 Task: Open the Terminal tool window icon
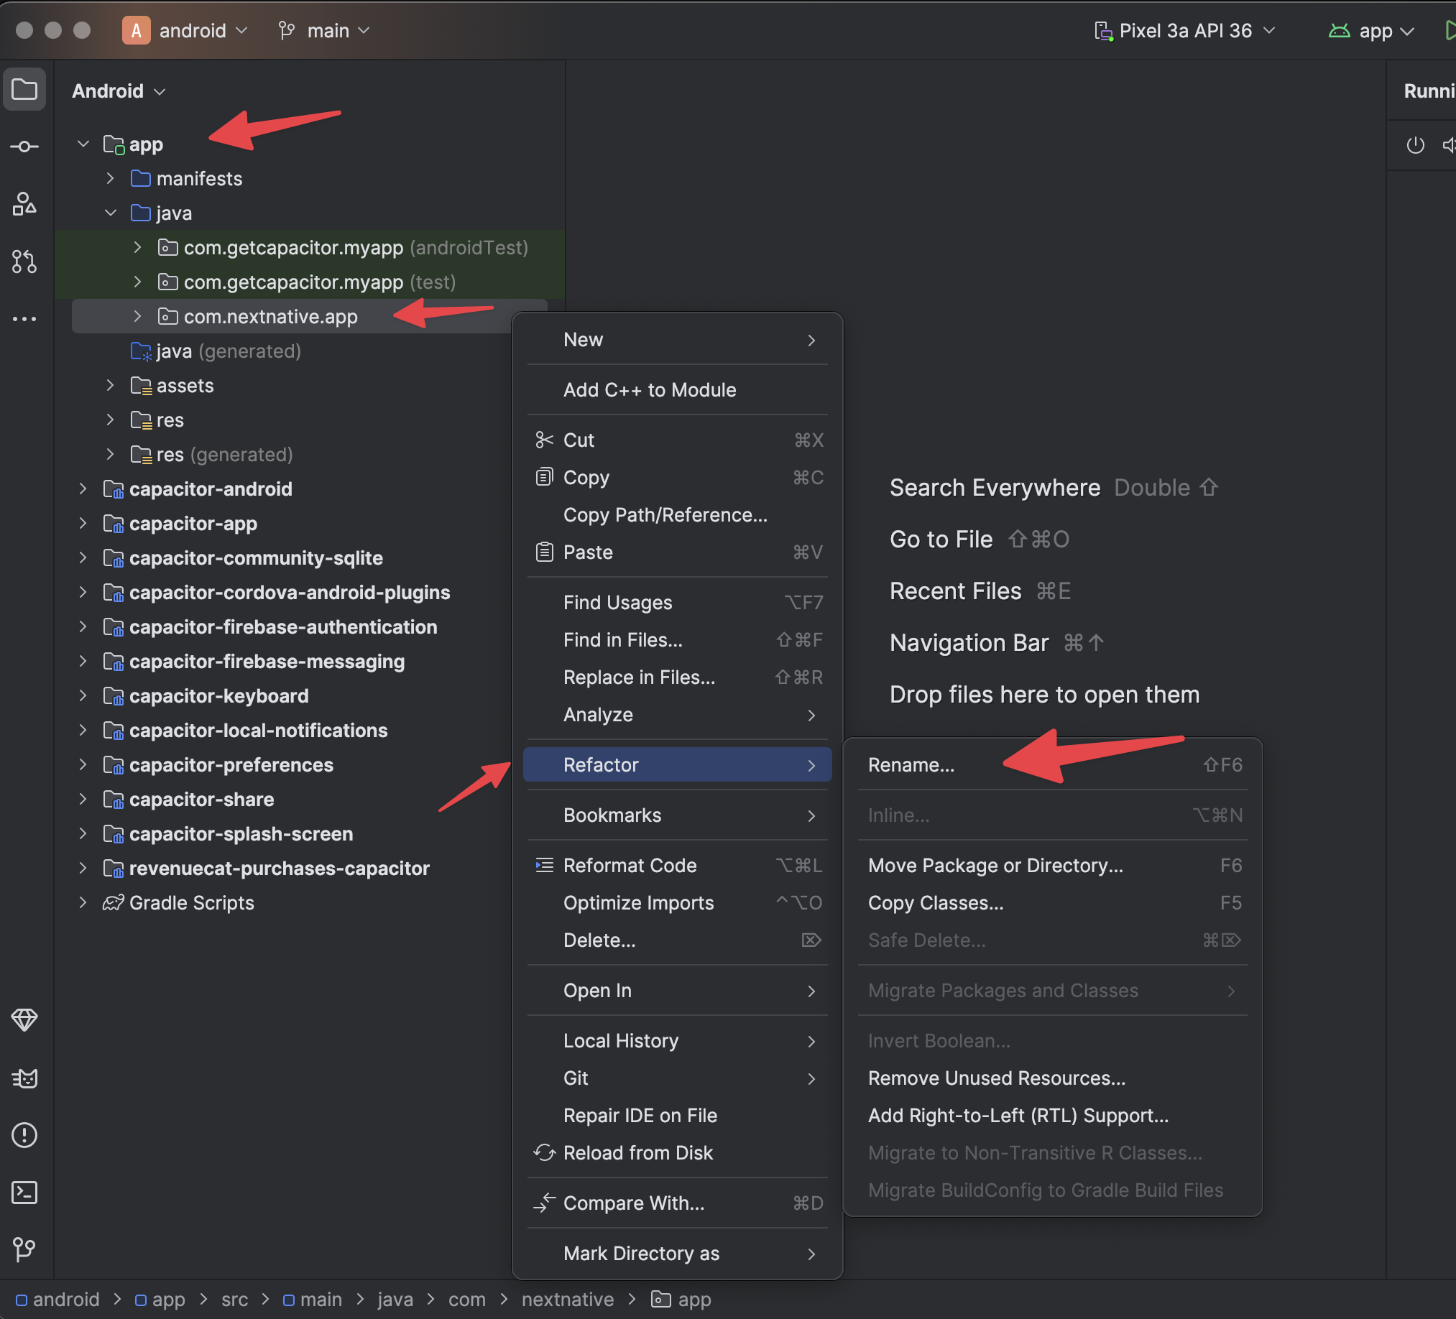click(24, 1192)
